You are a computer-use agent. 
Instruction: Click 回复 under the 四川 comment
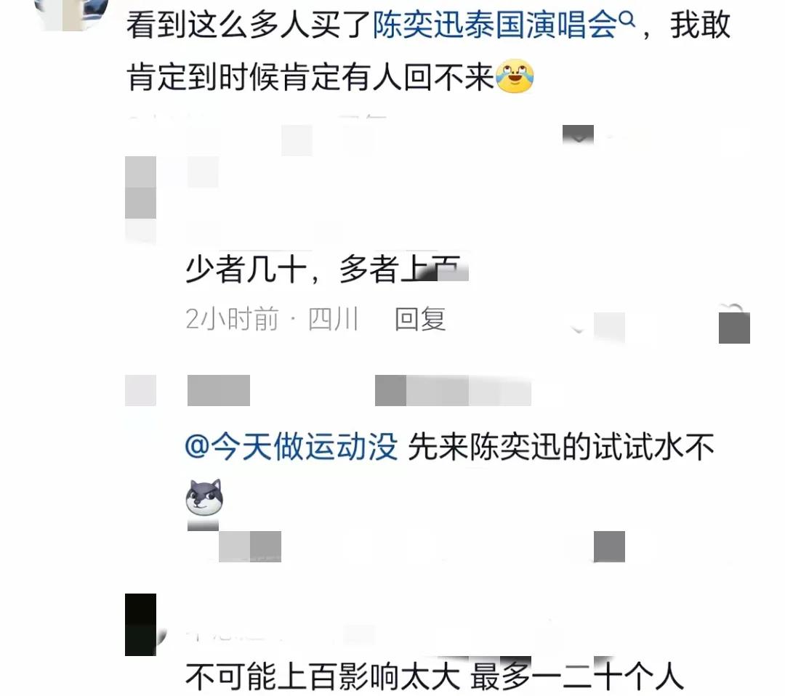point(420,319)
